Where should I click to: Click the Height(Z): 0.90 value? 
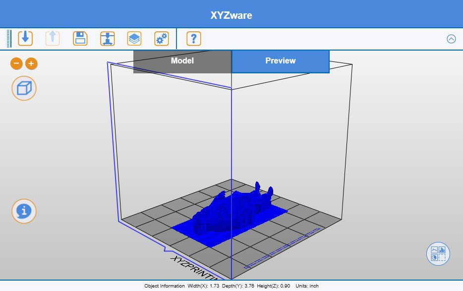pyautogui.click(x=274, y=286)
